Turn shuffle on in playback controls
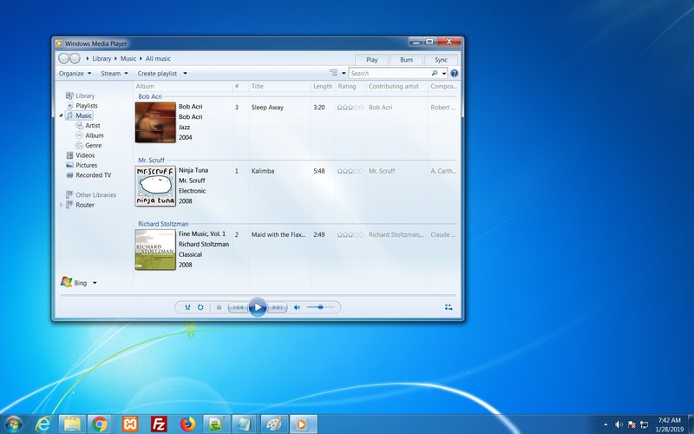694x434 pixels. 187,307
